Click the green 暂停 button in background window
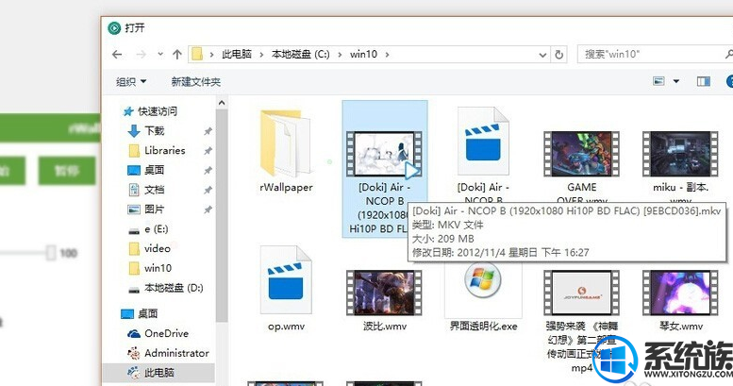This screenshot has width=733, height=386. pos(67,171)
